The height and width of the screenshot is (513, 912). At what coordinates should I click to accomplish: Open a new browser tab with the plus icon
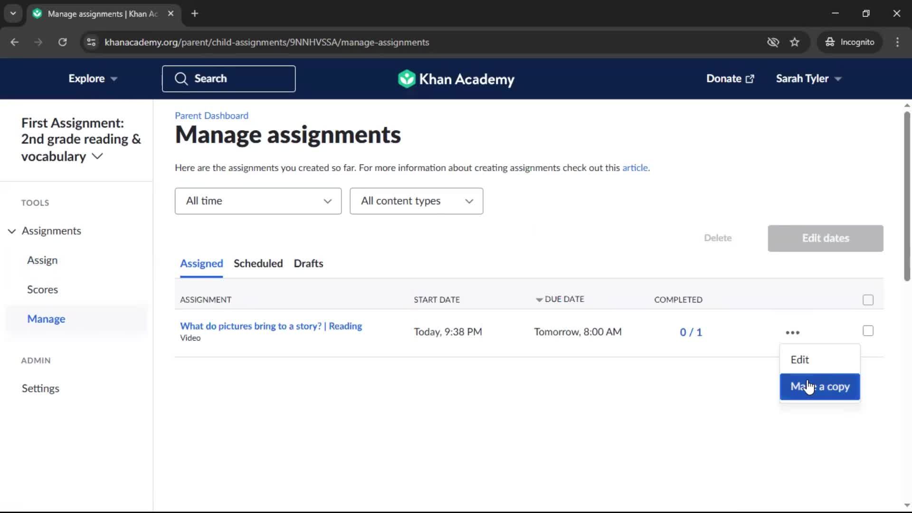195,13
